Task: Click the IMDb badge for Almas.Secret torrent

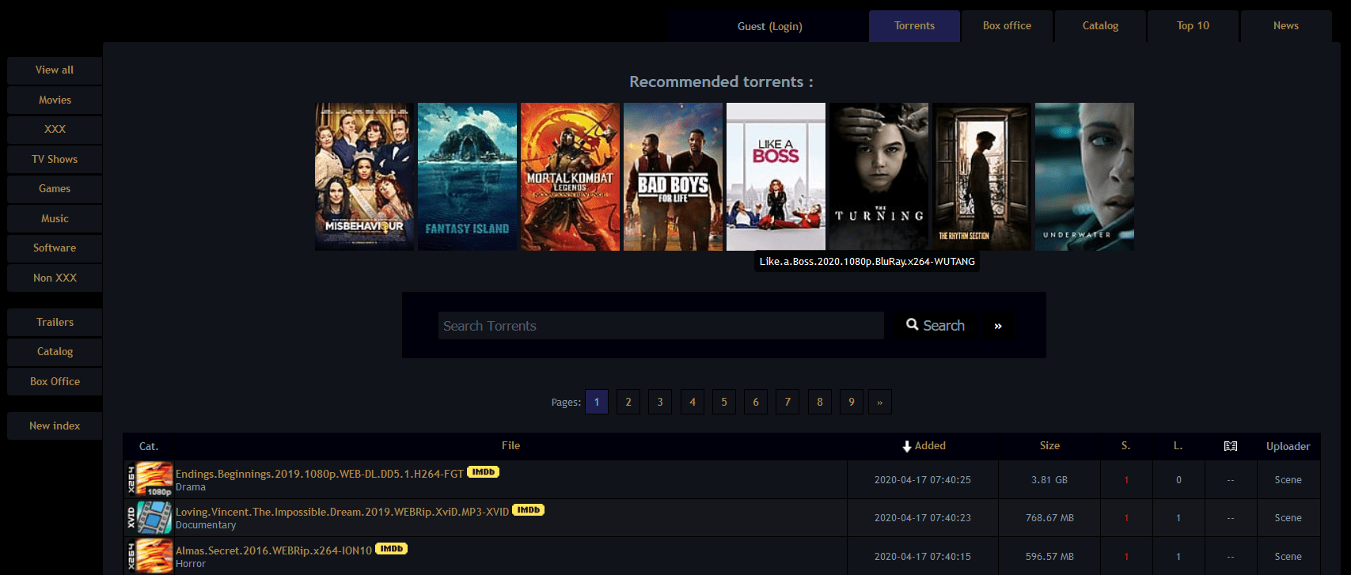Action: click(391, 549)
